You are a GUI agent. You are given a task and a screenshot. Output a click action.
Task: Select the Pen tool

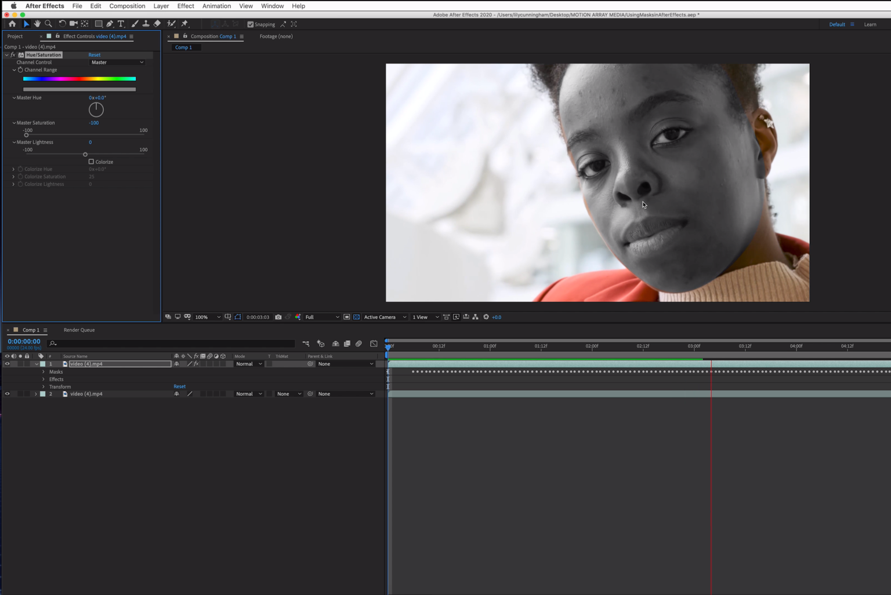click(110, 24)
